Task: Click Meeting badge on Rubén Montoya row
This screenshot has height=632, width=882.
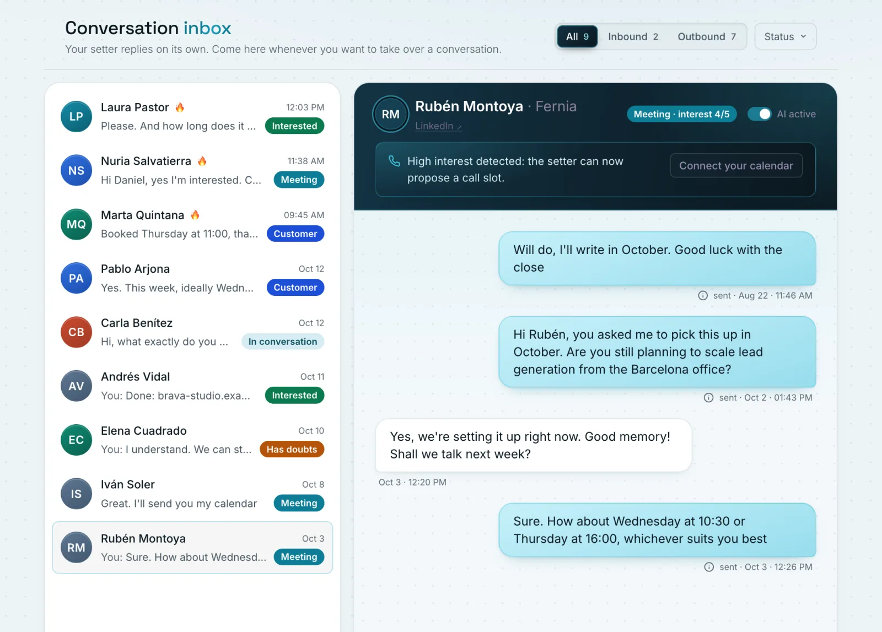Action: coord(299,557)
